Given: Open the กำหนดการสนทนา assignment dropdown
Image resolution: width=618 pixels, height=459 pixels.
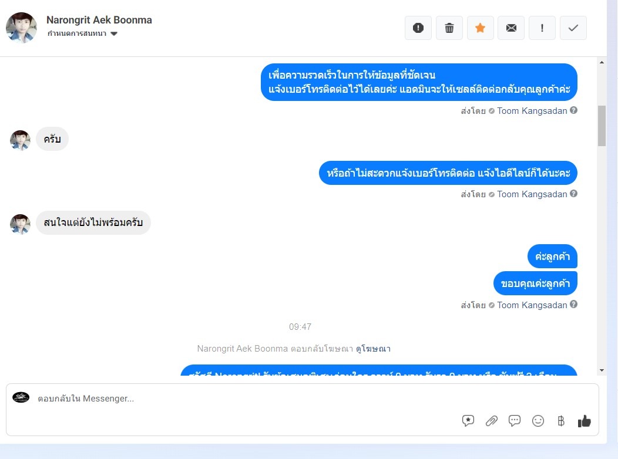Looking at the screenshot, I should (82, 33).
